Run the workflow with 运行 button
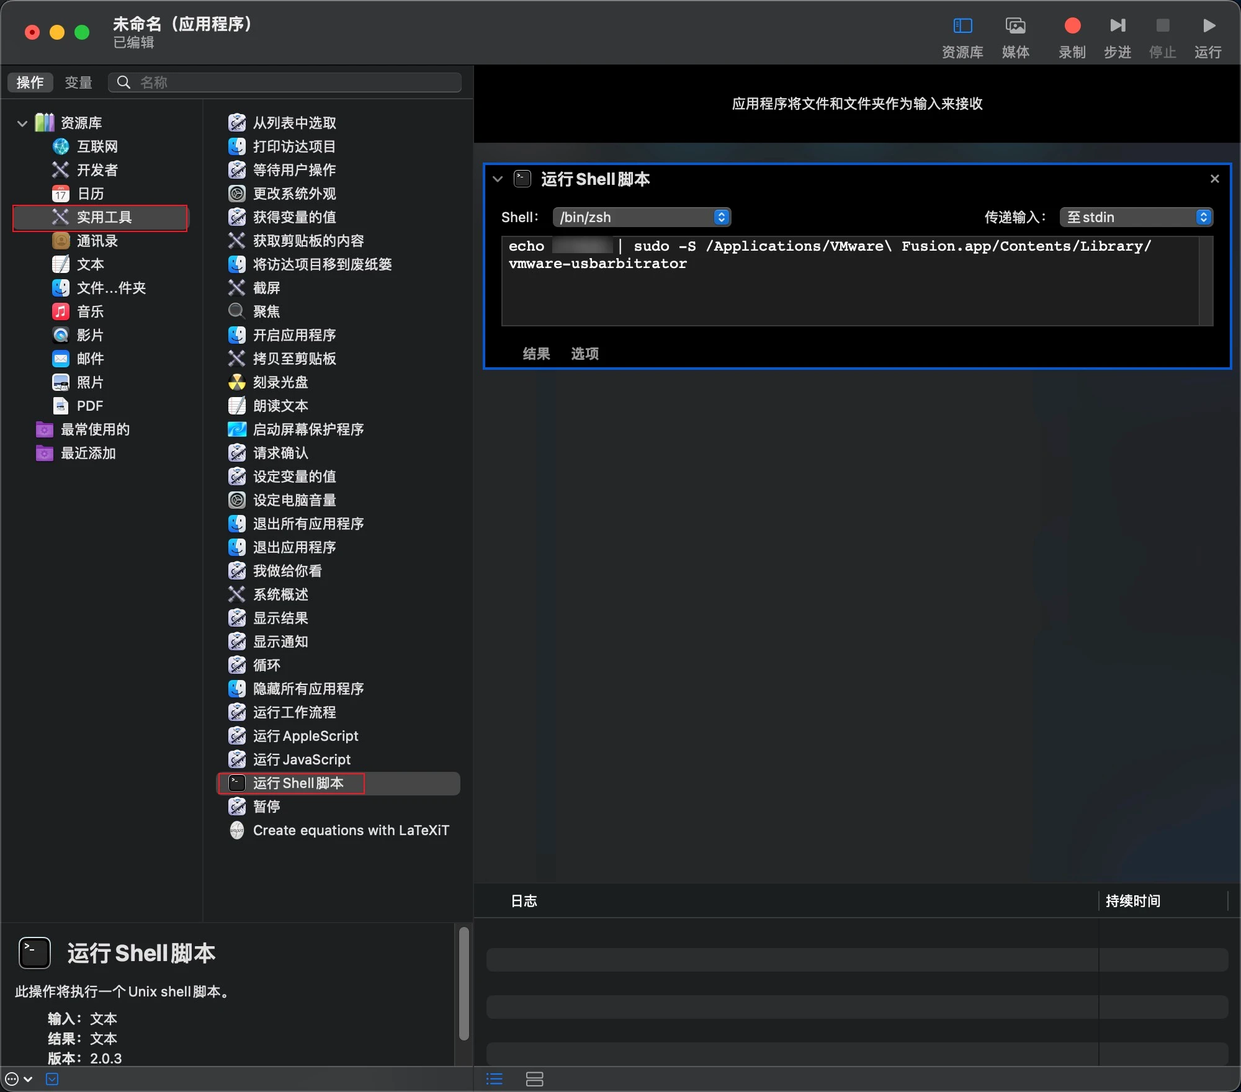1241x1092 pixels. click(x=1208, y=37)
